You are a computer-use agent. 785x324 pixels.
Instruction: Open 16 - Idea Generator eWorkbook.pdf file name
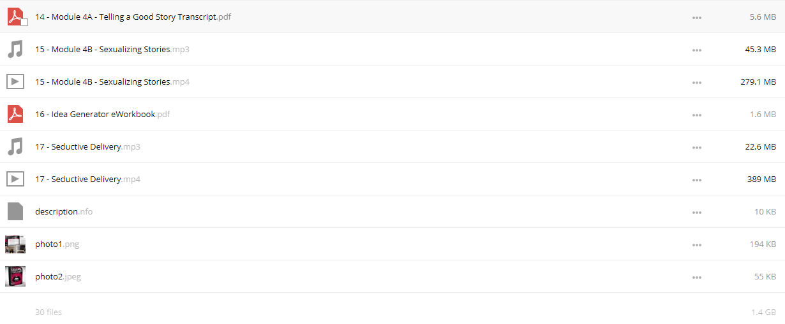[103, 114]
